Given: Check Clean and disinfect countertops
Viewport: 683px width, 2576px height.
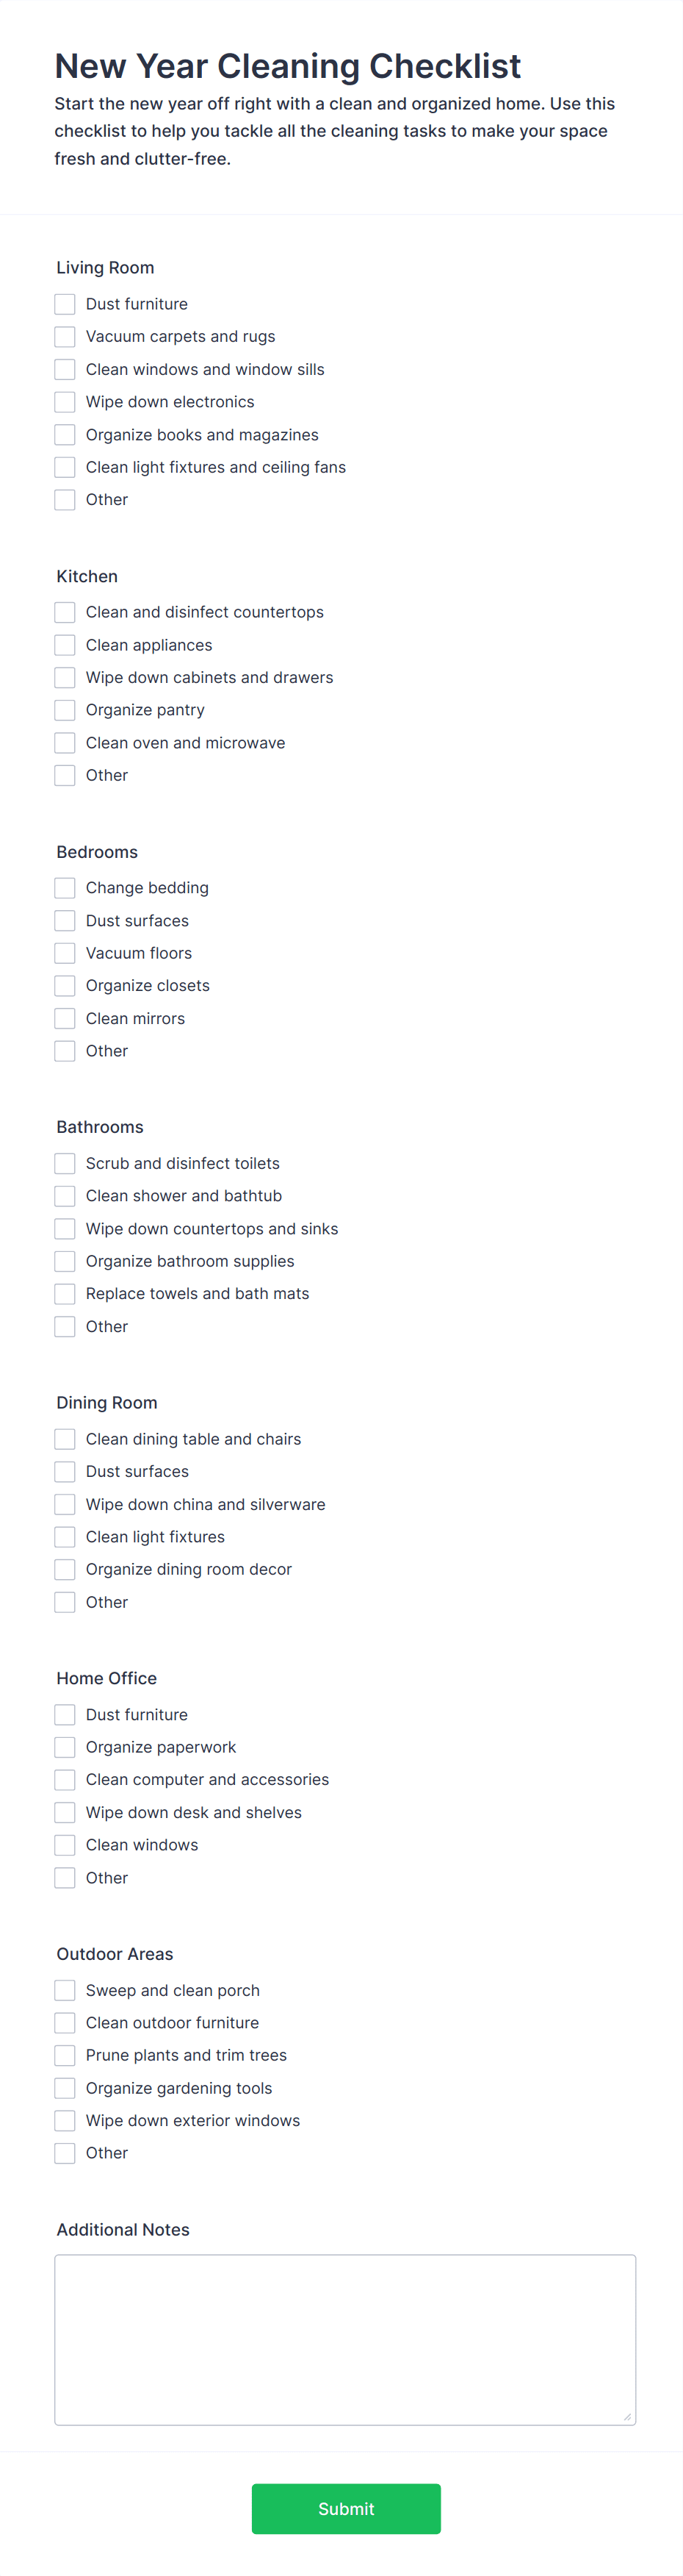Looking at the screenshot, I should [65, 612].
